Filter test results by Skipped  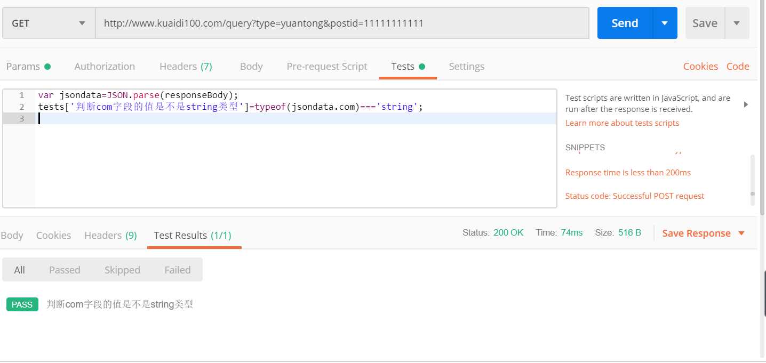tap(122, 270)
